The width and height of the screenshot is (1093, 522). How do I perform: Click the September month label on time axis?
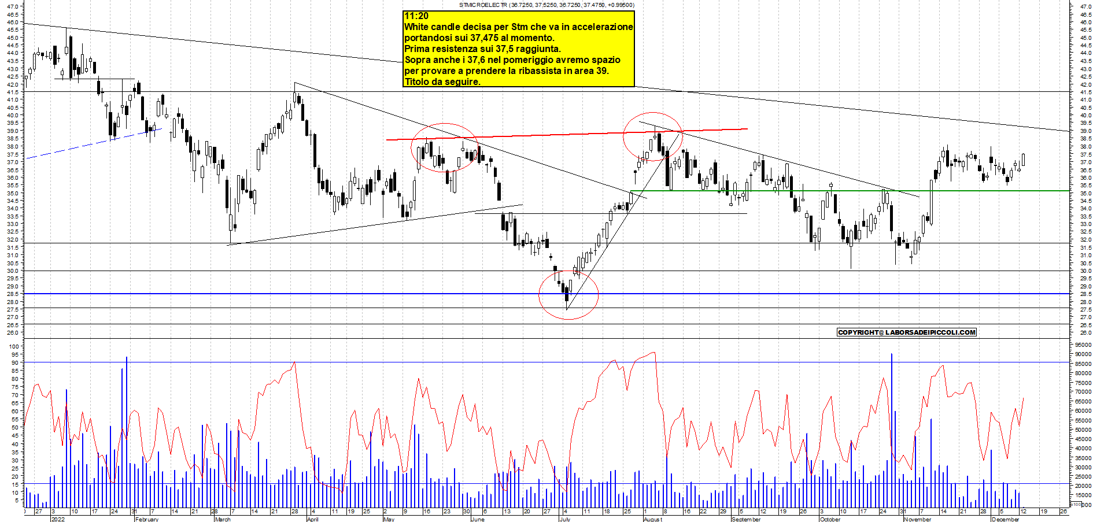[746, 519]
